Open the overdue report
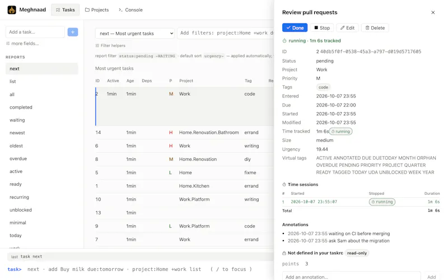This screenshot has width=448, height=280. [x=41, y=158]
